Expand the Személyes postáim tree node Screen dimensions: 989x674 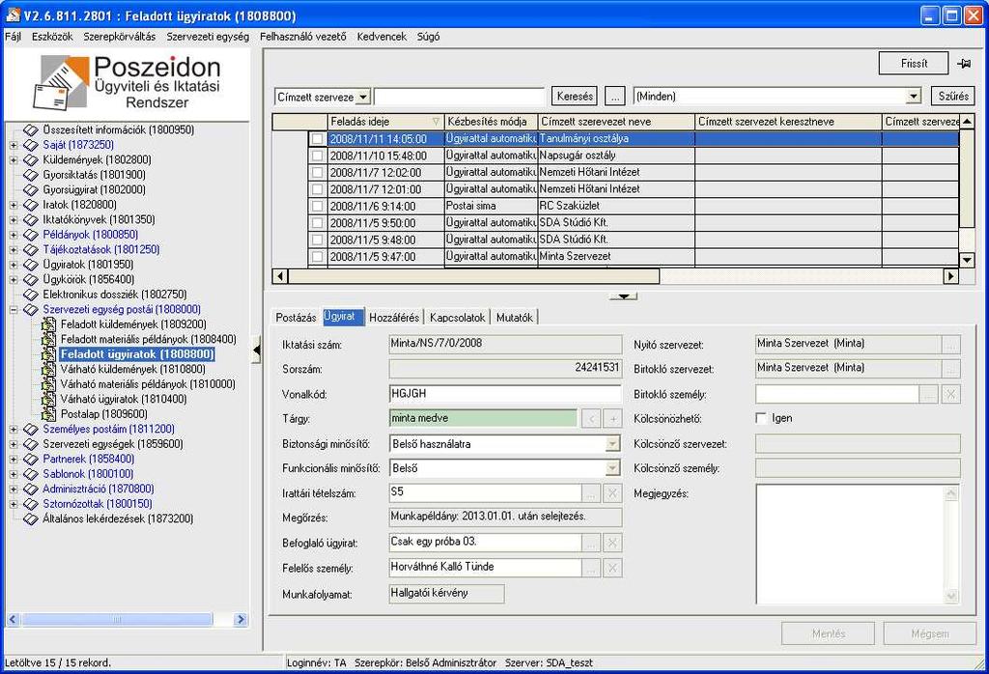tap(14, 430)
